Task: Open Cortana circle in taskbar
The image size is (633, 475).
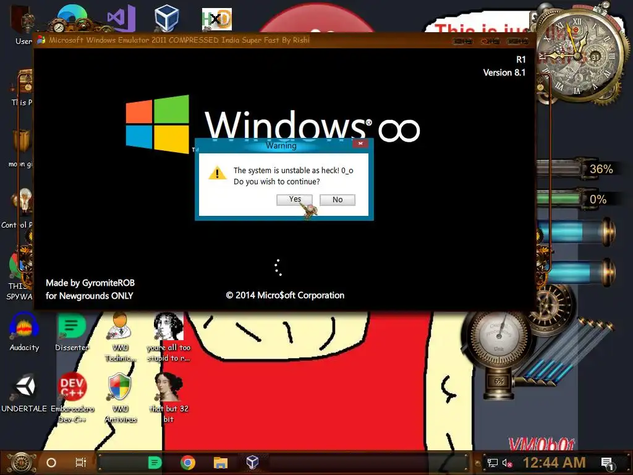Action: coord(51,463)
